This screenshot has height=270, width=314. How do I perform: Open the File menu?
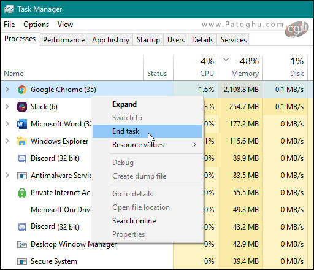9,25
